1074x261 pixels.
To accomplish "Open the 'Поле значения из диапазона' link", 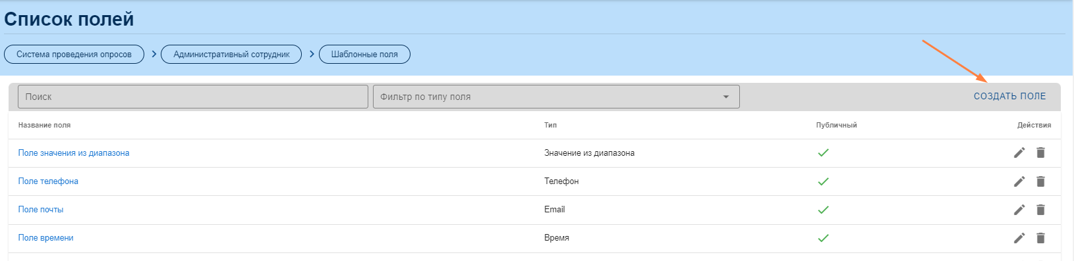I will [x=74, y=153].
